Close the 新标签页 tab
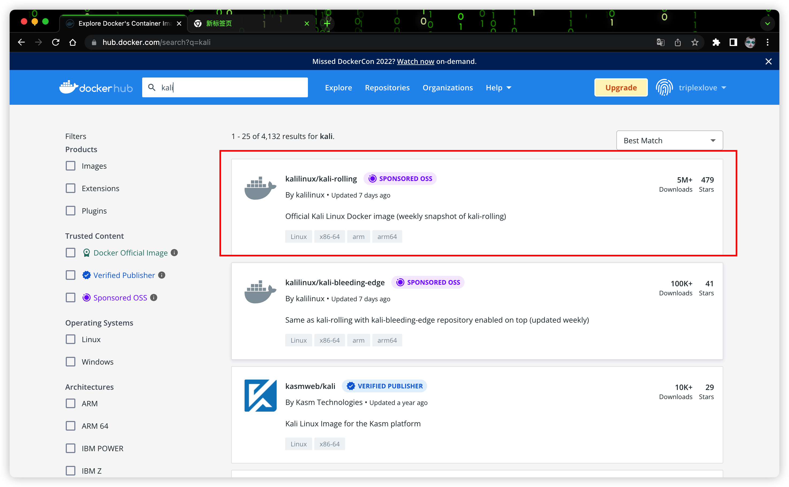The width and height of the screenshot is (789, 487). (307, 24)
